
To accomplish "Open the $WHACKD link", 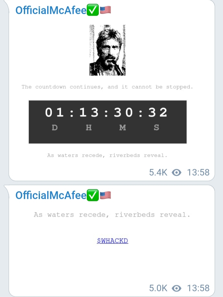I will tap(112, 241).
